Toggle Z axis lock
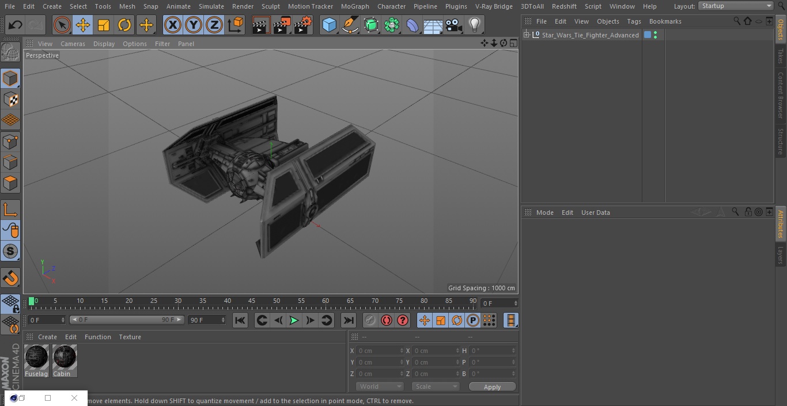 (x=214, y=25)
